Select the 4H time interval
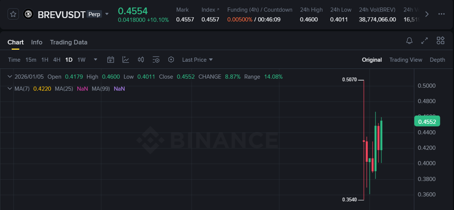 tap(57, 60)
